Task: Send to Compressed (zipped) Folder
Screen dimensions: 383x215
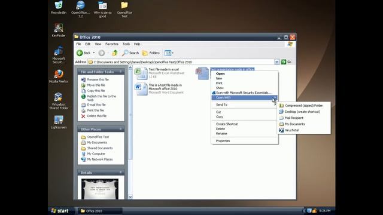Action: click(x=304, y=106)
